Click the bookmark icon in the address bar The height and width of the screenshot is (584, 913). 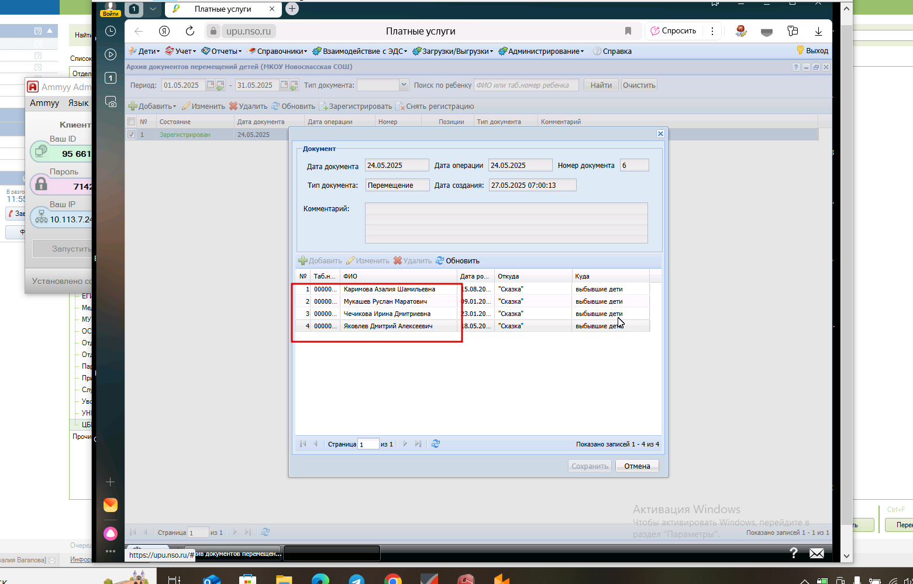(x=628, y=31)
